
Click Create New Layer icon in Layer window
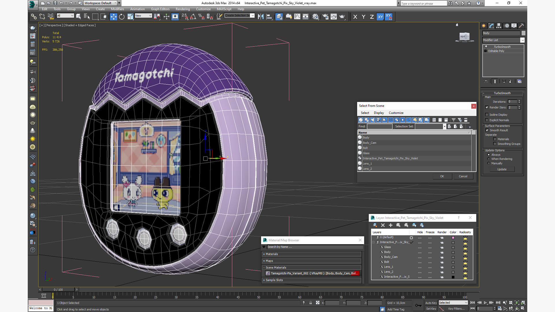click(375, 225)
